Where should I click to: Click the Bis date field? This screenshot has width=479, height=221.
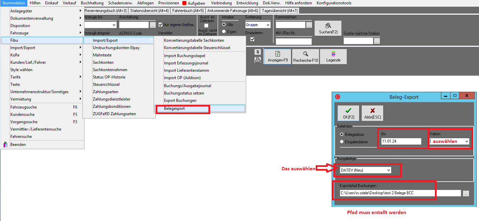[401, 141]
